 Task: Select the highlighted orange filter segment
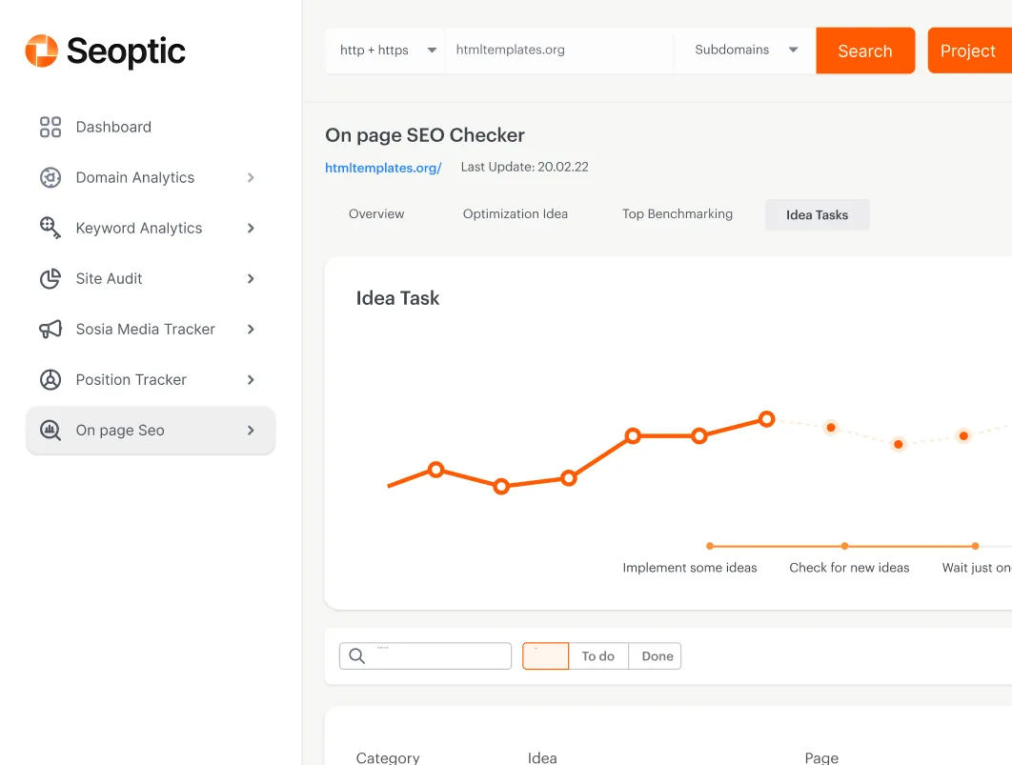pos(545,655)
